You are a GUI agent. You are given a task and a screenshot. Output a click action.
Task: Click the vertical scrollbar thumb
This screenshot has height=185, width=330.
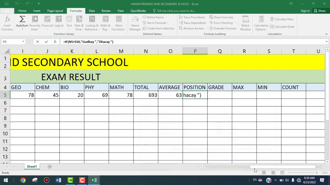[327, 86]
